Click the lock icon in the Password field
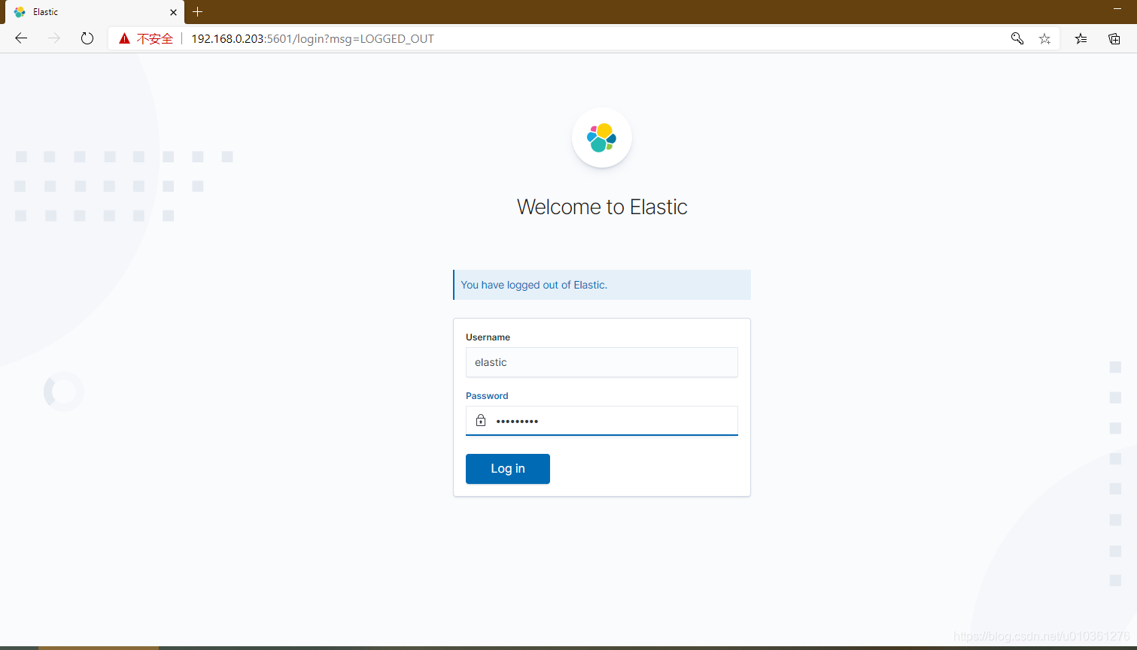Viewport: 1137px width, 650px height. point(481,421)
